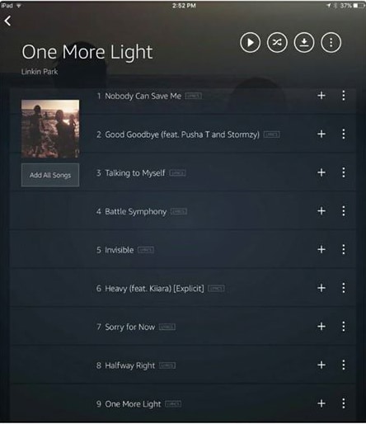This screenshot has height=424, width=366.
Task: Click the Add All Songs button
Action: click(x=50, y=175)
